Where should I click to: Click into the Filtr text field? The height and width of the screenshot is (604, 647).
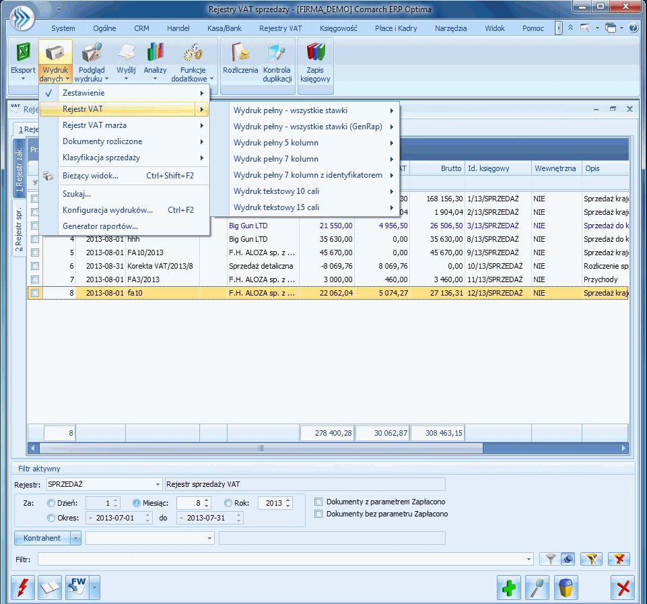pyautogui.click(x=281, y=560)
